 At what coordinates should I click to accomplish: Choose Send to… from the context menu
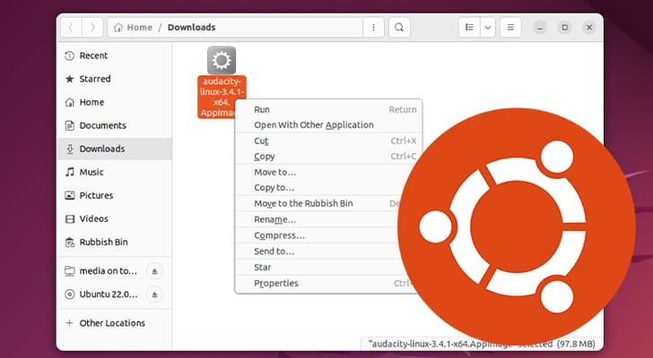[318, 251]
